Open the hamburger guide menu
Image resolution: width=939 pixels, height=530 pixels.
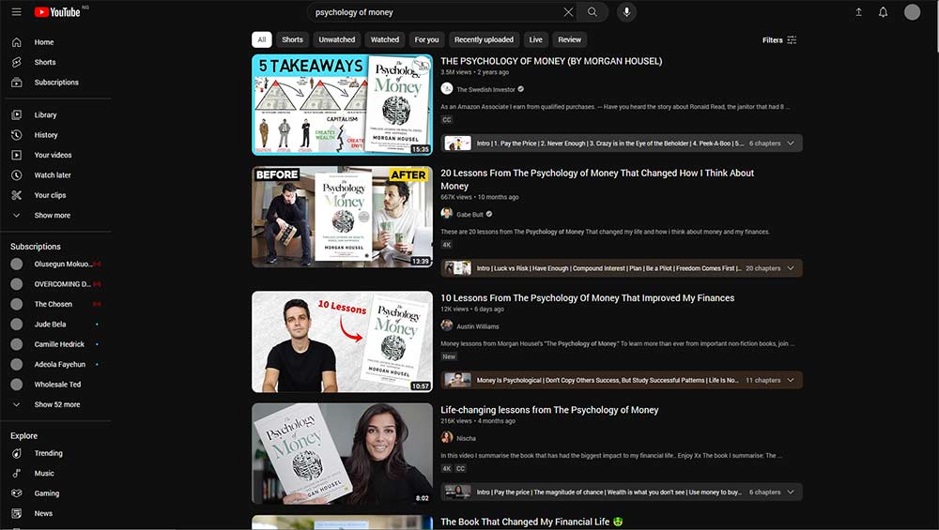17,12
